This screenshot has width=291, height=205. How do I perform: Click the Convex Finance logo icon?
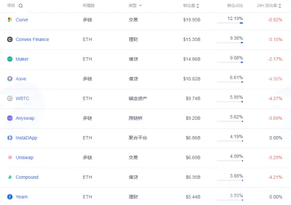click(10, 39)
